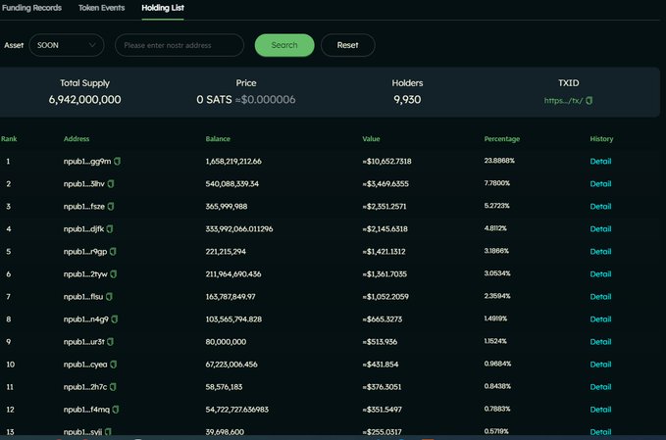666x440 pixels.
Task: Open Detail for rank 1 holder
Action: click(x=600, y=162)
